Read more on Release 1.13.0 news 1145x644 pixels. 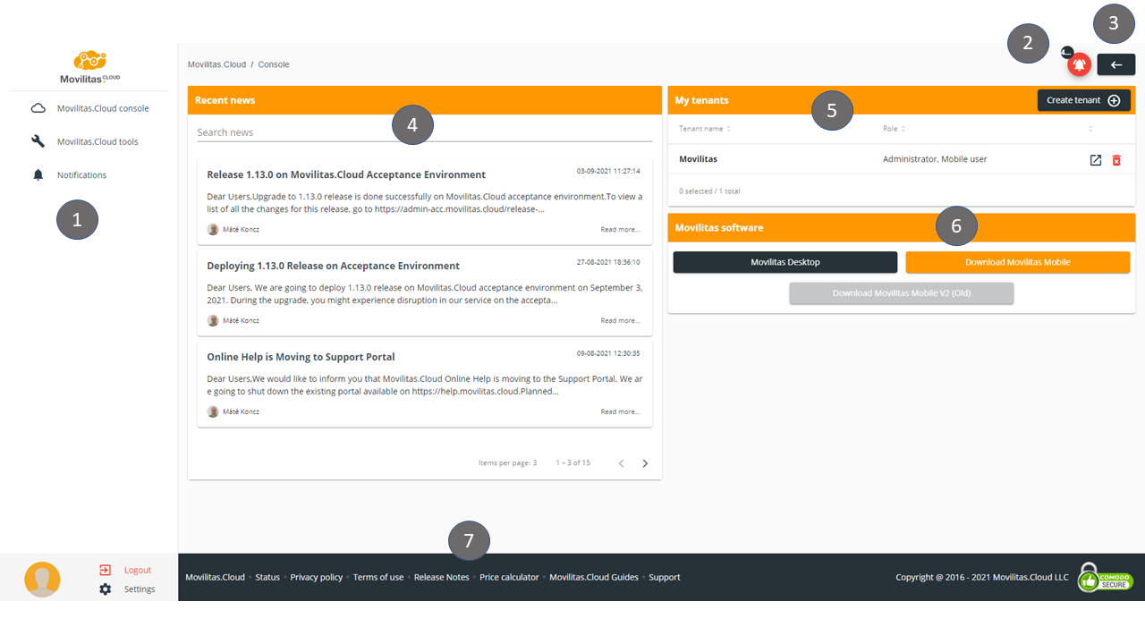[620, 229]
